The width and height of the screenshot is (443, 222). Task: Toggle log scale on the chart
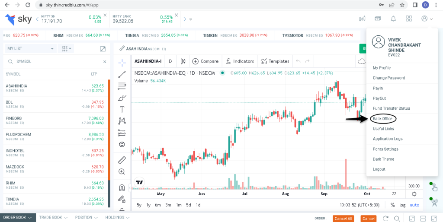point(402,205)
